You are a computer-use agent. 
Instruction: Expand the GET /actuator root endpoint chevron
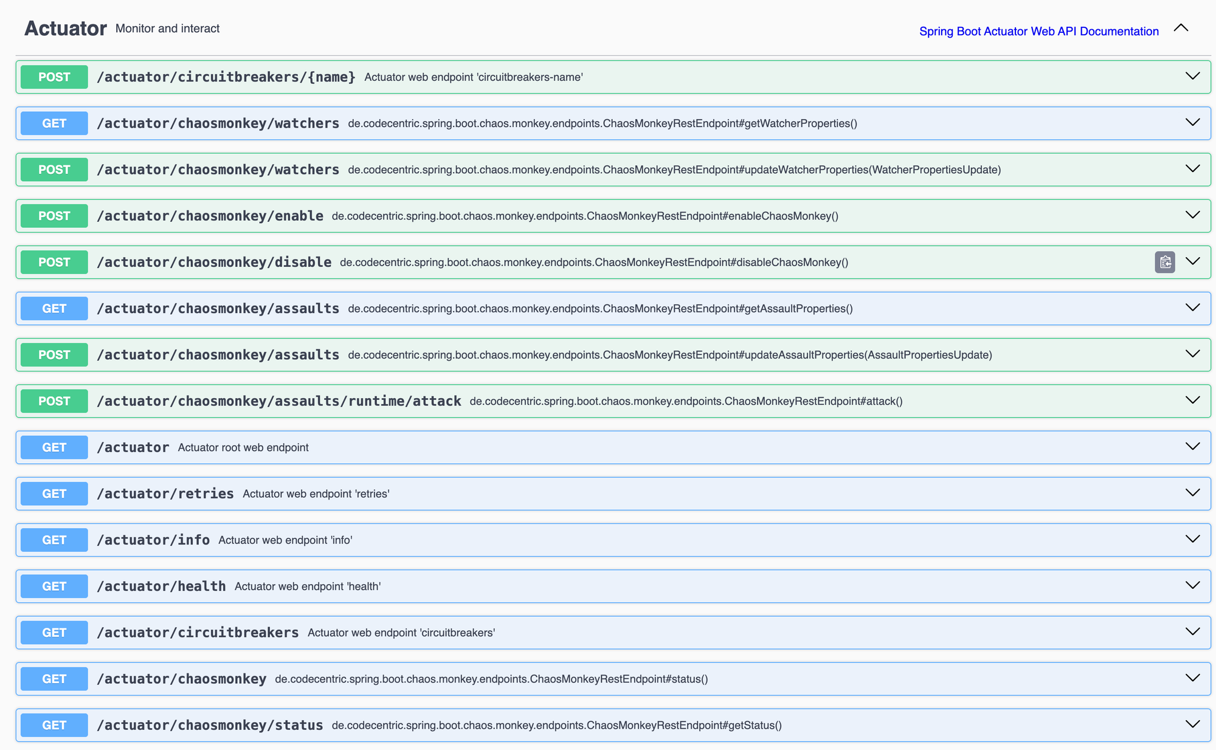coord(1192,446)
